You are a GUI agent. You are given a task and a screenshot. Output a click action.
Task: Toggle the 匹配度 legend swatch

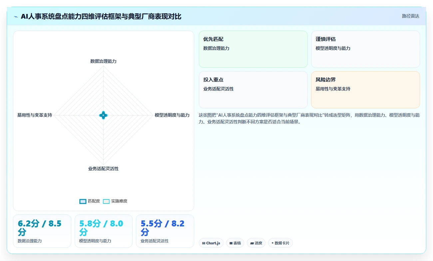(x=83, y=201)
